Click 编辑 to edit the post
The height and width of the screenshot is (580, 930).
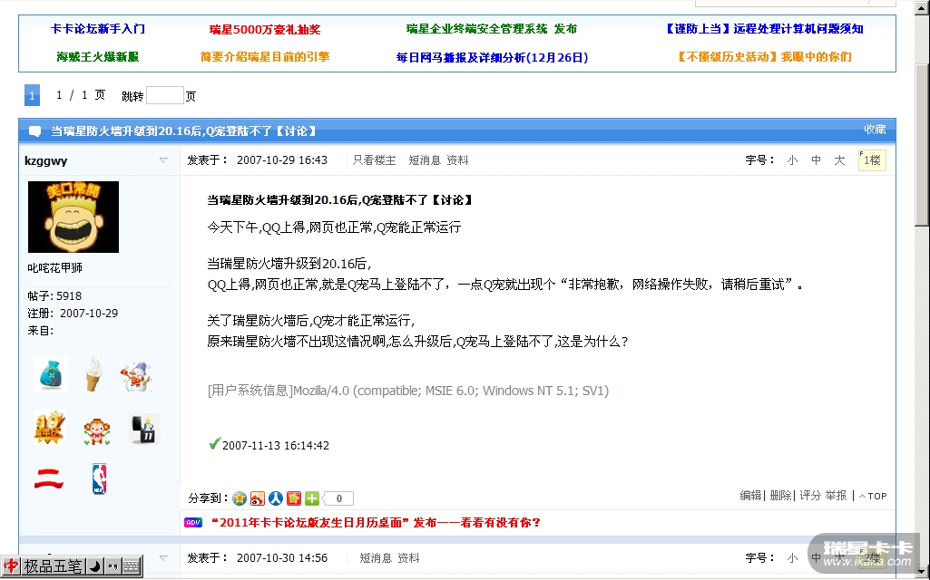(x=750, y=496)
